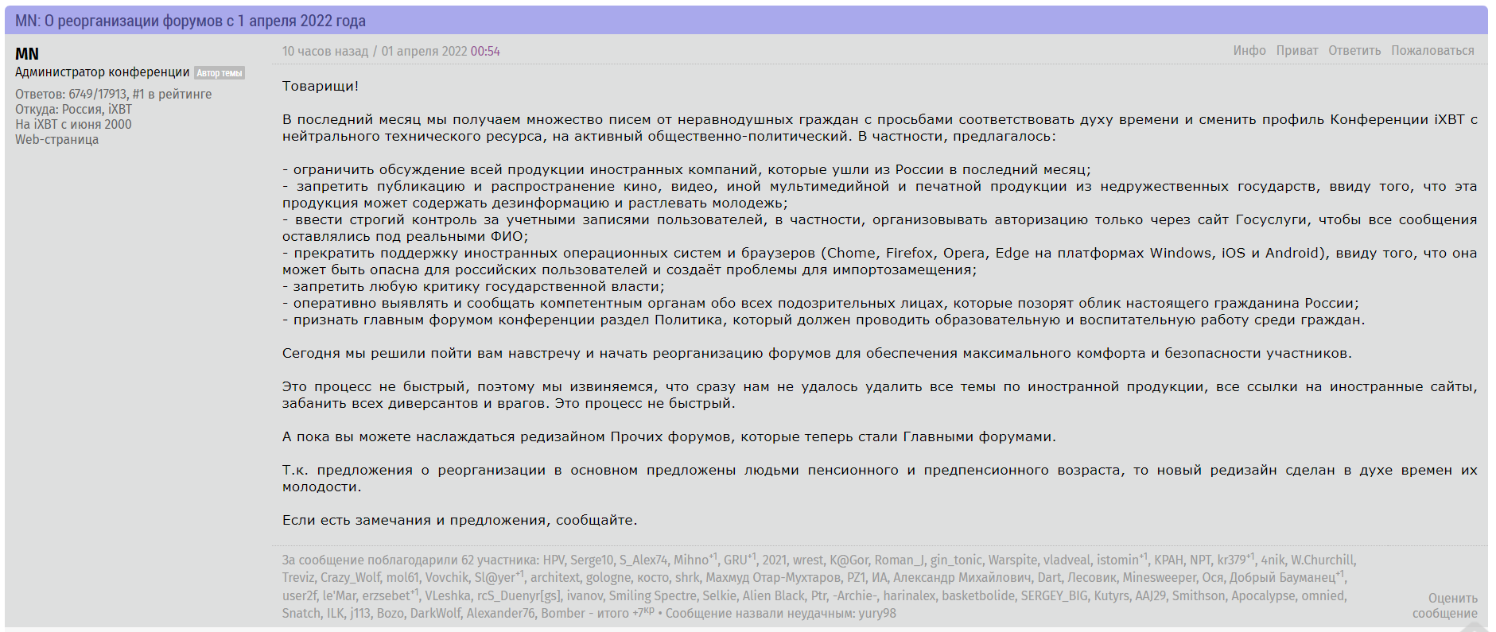Open the post timestamp link 00:54
Image resolution: width=1496 pixels, height=632 pixels.
[485, 52]
